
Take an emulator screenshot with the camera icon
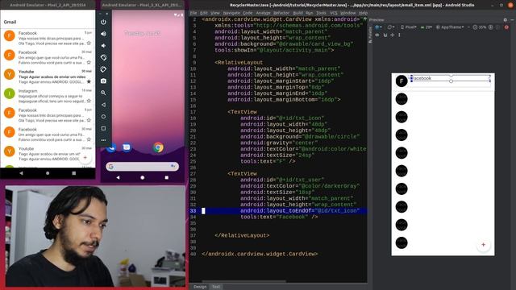[103, 81]
